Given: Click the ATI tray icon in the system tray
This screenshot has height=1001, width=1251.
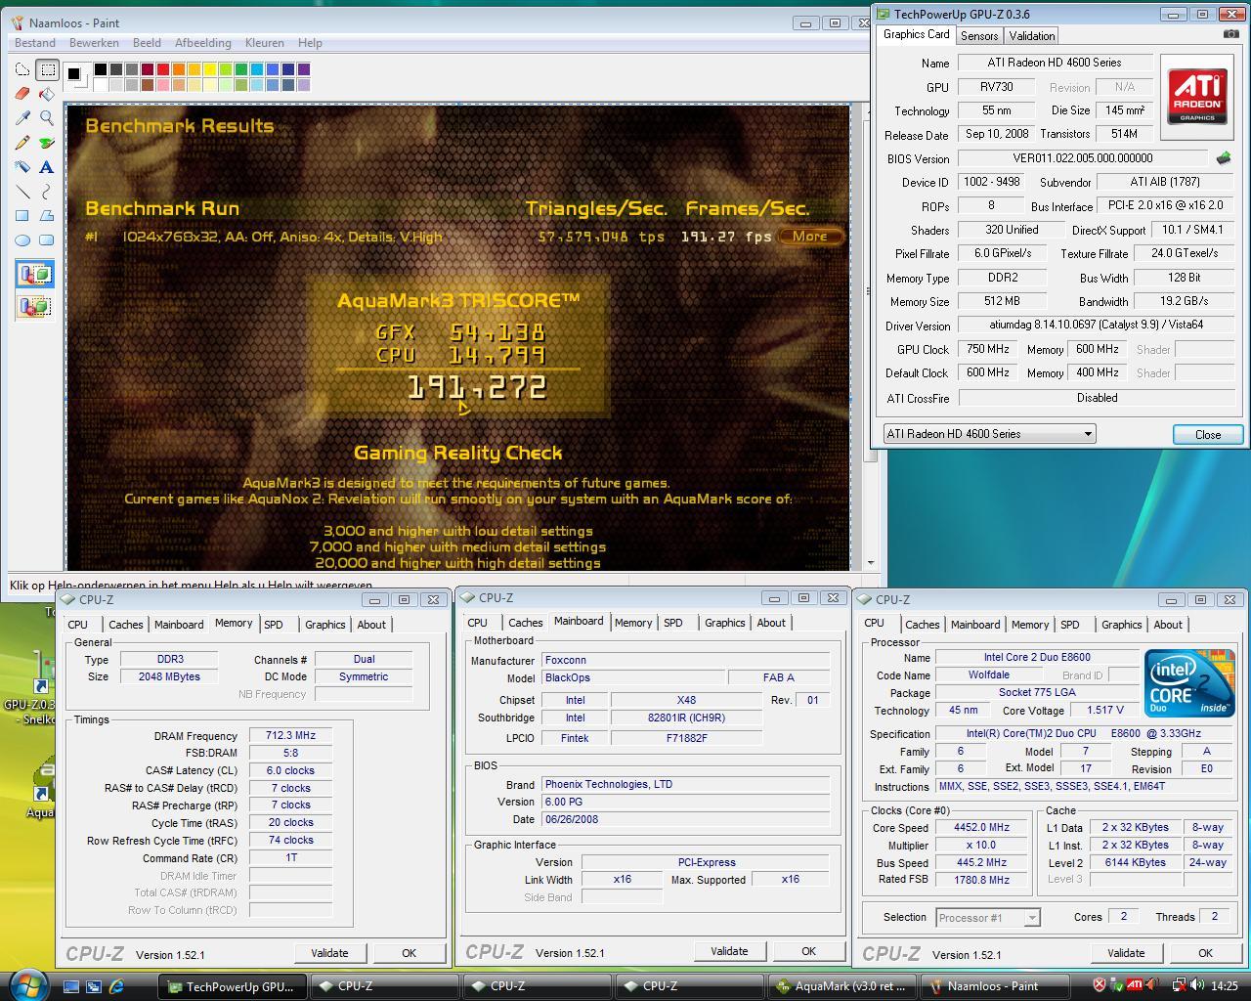Looking at the screenshot, I should tap(1134, 985).
